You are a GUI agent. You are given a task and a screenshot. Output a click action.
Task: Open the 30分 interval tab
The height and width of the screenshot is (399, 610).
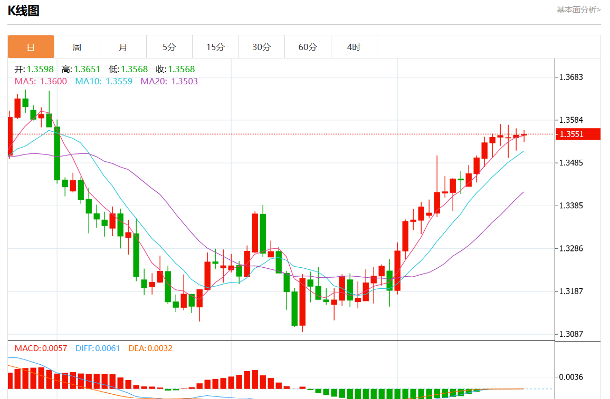click(x=261, y=47)
